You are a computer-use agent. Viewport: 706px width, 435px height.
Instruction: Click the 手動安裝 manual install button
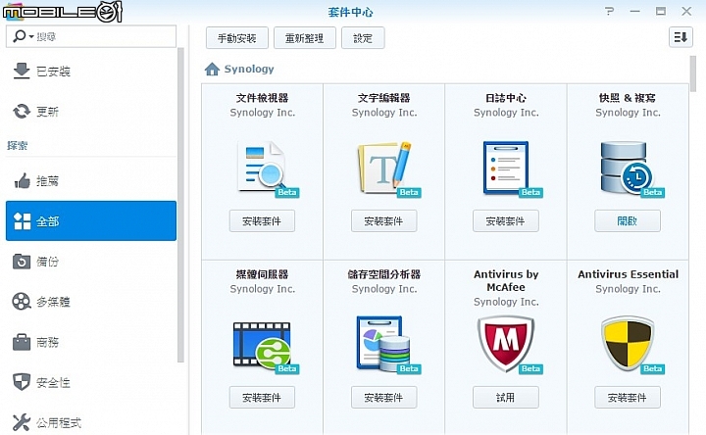coord(237,38)
